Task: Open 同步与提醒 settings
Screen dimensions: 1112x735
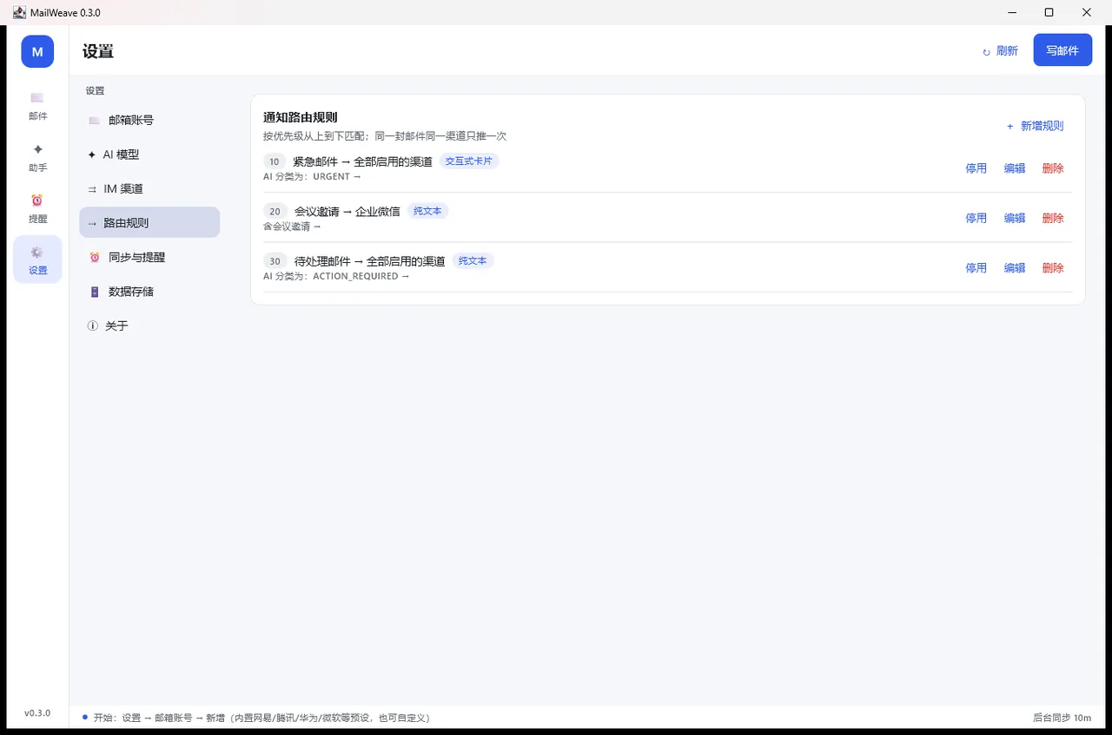Action: coord(149,257)
